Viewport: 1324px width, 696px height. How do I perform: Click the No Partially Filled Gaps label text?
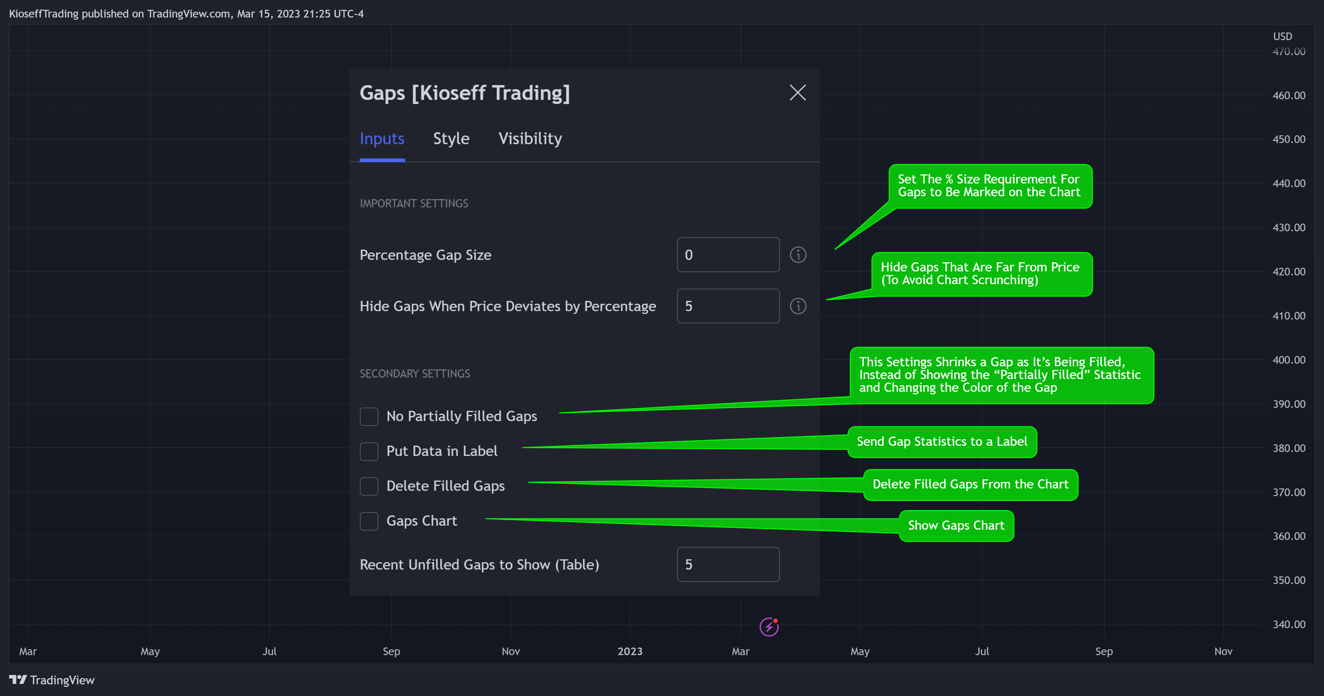coord(462,416)
